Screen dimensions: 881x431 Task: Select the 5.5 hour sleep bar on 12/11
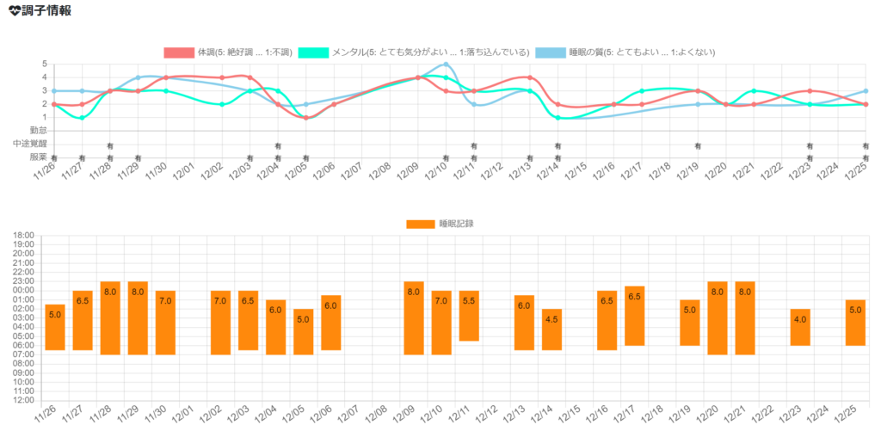469,316
